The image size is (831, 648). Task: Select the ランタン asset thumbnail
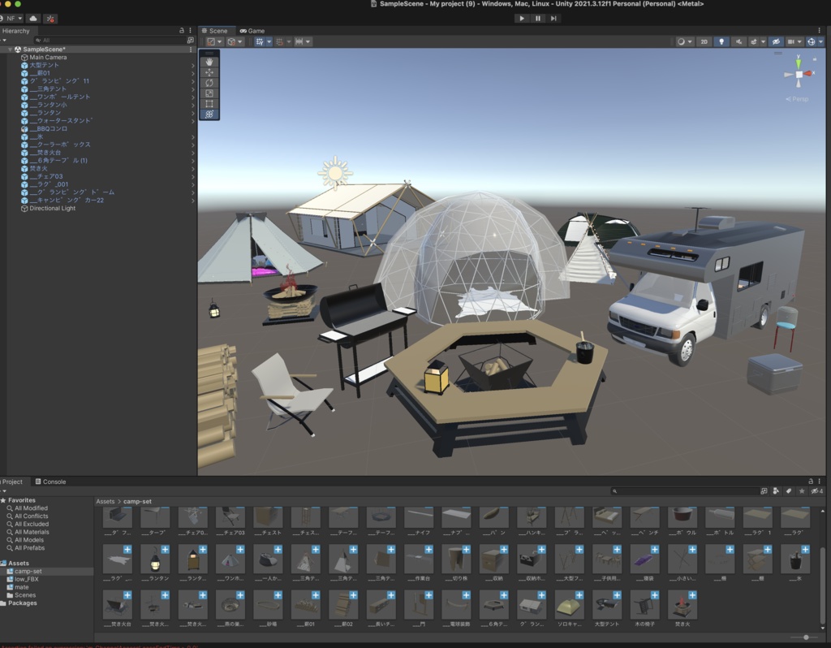[154, 560]
